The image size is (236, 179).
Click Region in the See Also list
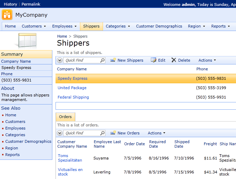(x=12, y=148)
